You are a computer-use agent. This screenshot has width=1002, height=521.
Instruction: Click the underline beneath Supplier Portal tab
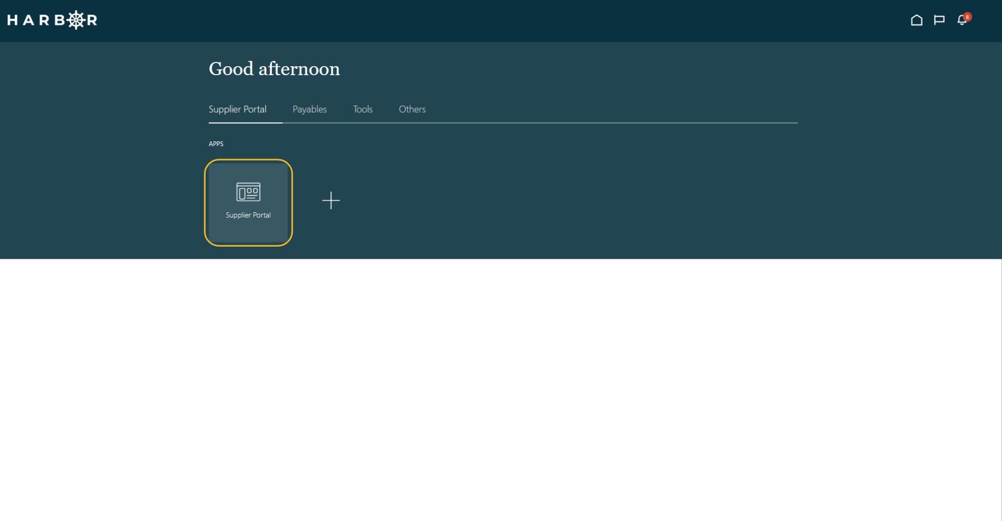click(245, 123)
